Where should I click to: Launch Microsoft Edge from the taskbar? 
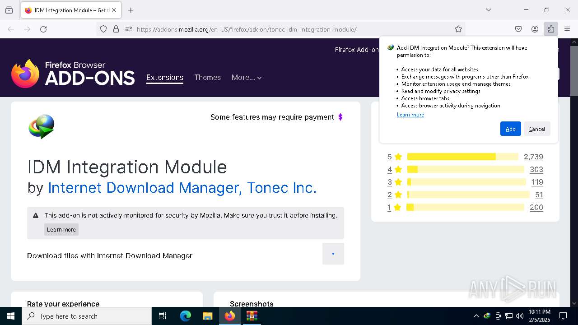coord(186,316)
